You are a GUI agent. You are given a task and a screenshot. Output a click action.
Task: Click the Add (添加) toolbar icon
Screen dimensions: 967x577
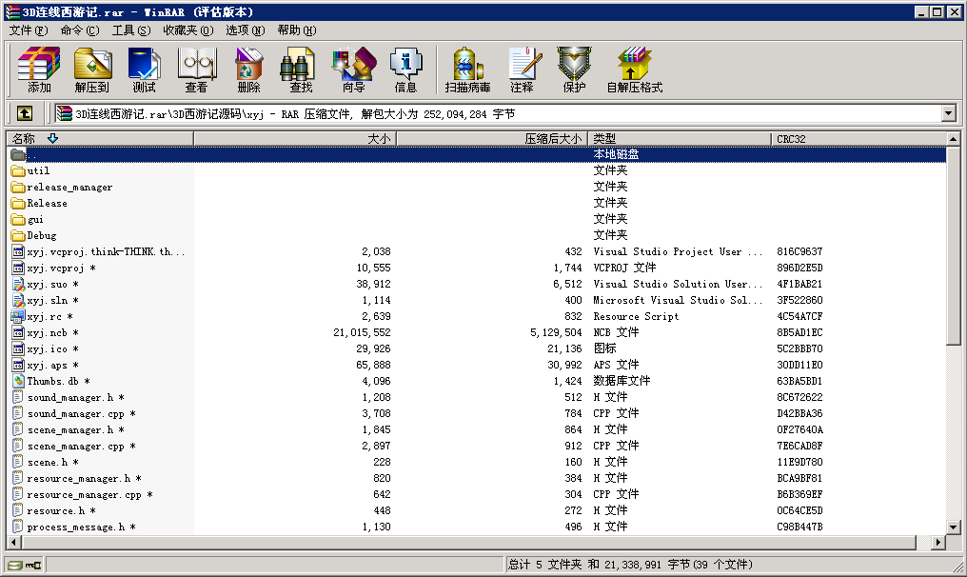point(39,70)
